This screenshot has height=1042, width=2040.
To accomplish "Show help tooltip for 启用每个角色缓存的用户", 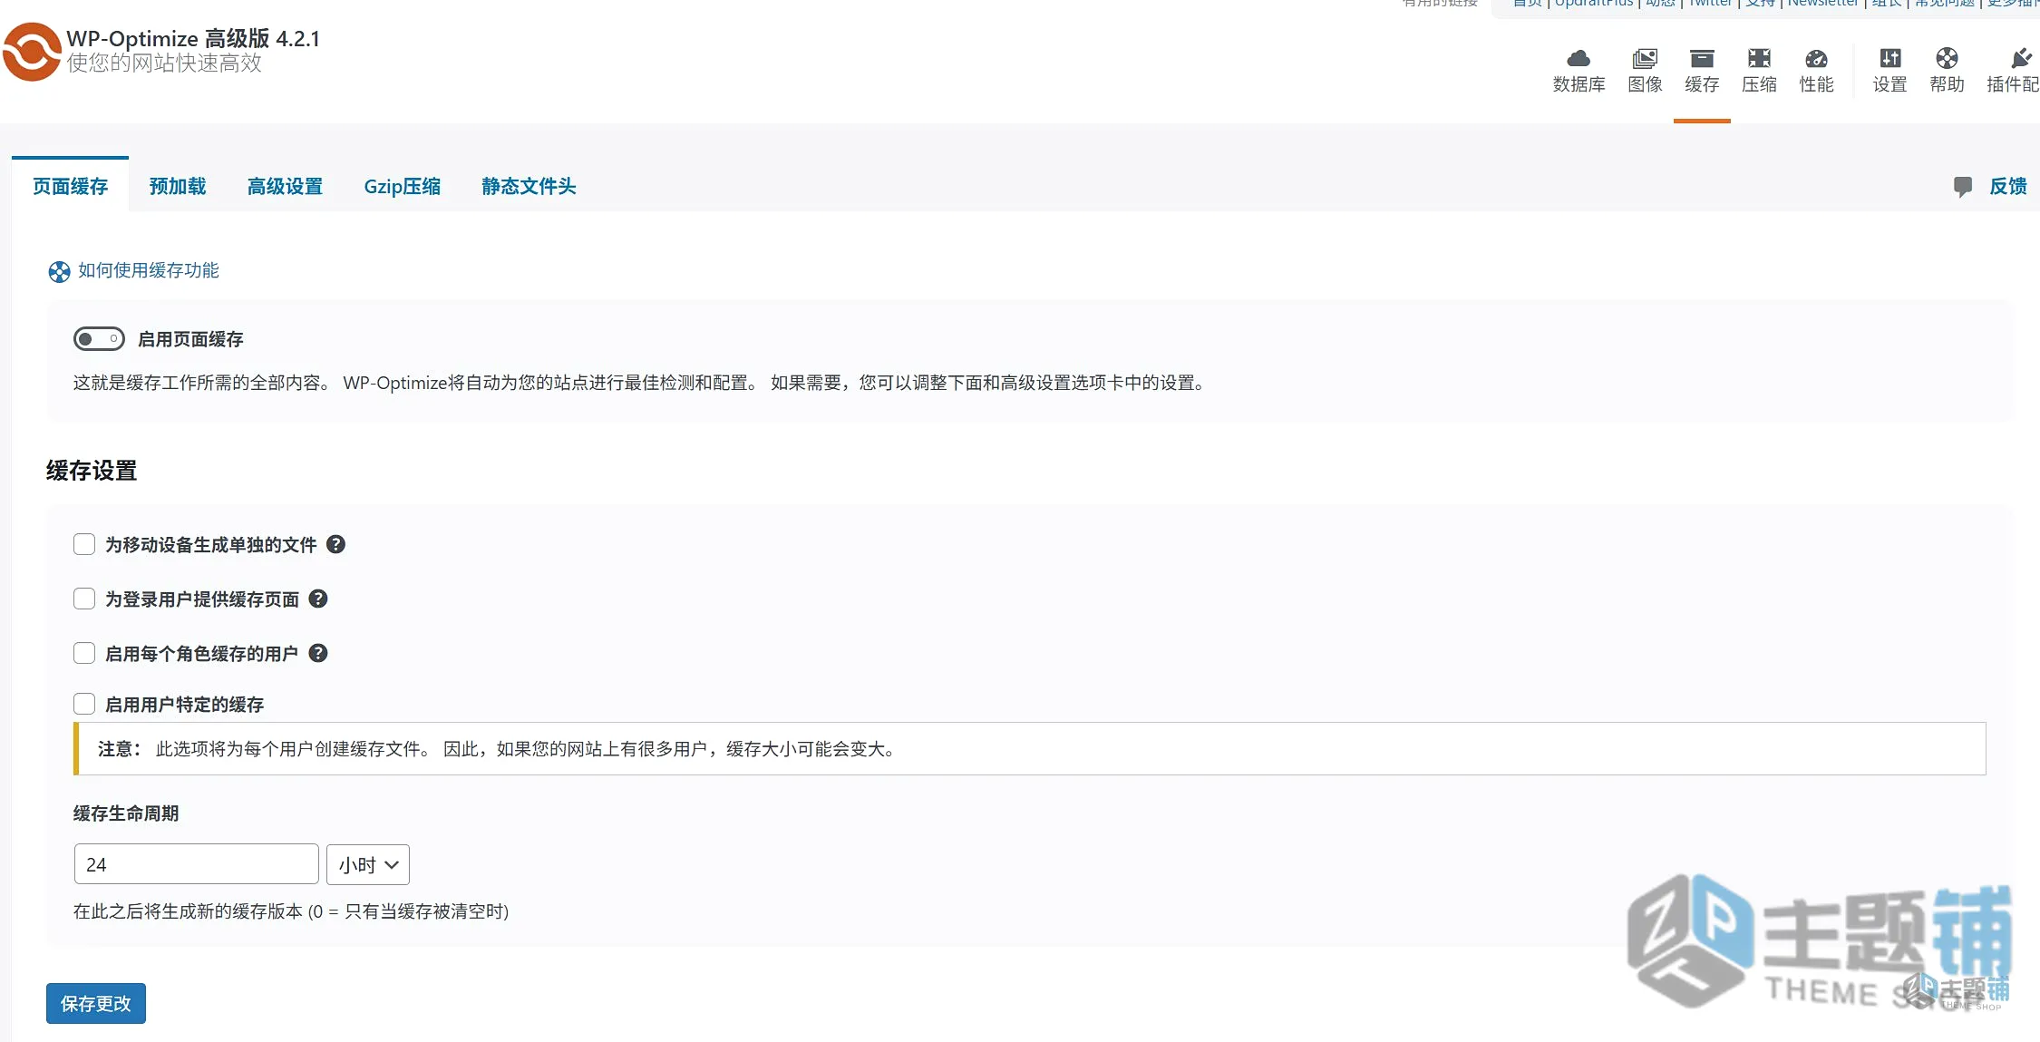I will click(x=318, y=653).
